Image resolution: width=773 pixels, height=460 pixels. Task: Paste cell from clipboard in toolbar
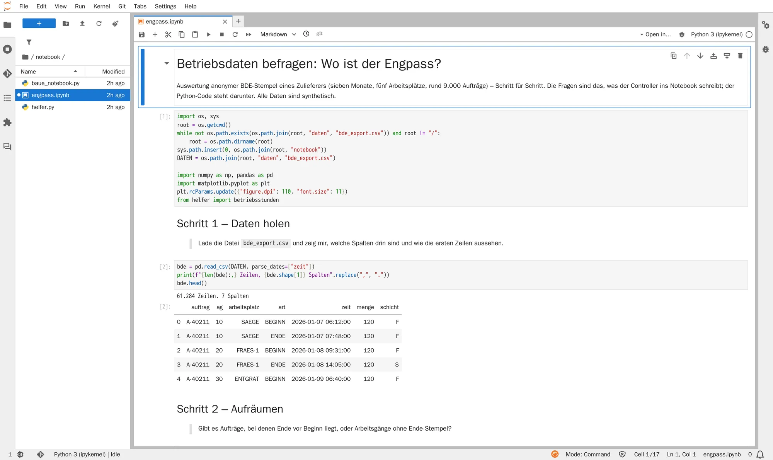pos(195,34)
